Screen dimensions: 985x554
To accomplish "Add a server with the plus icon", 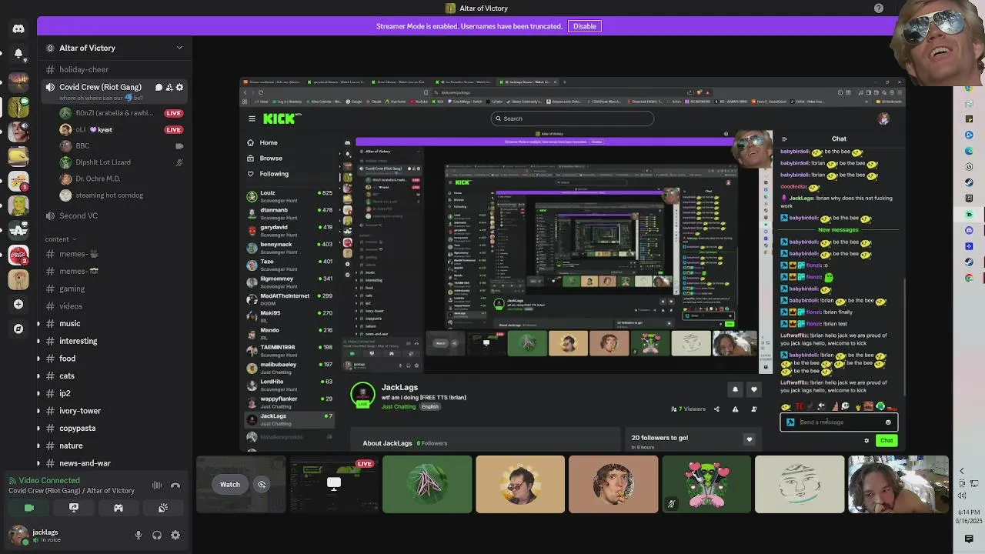I will [x=18, y=304].
